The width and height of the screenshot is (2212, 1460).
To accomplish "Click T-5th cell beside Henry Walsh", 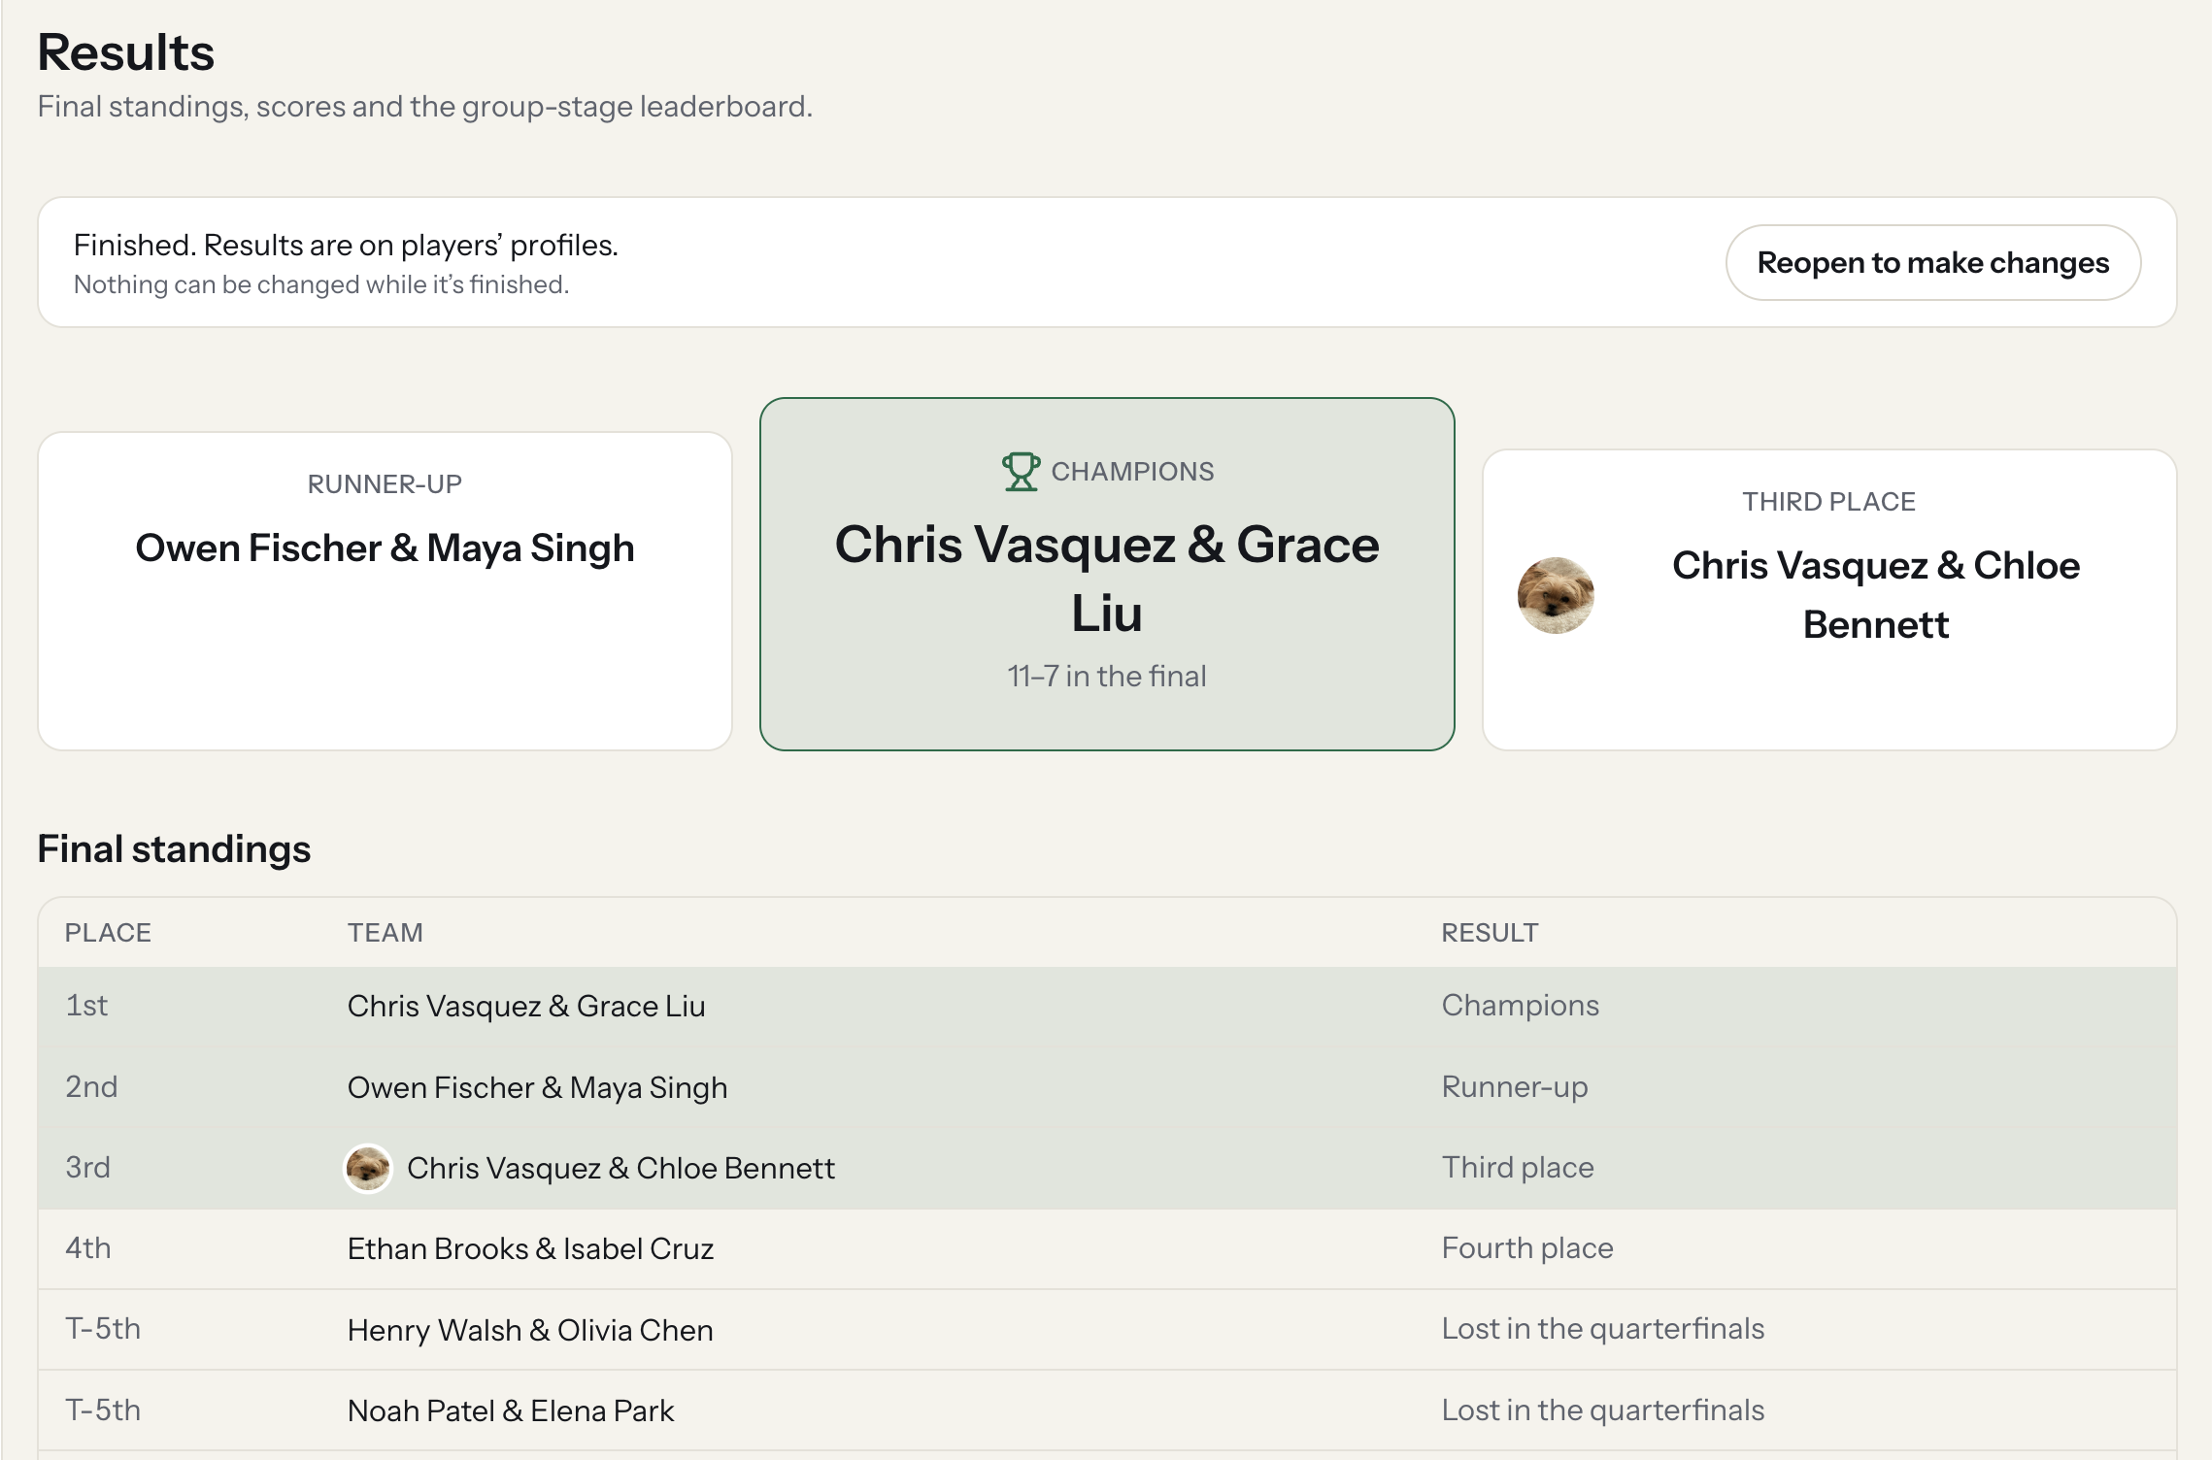I will pyautogui.click(x=103, y=1328).
